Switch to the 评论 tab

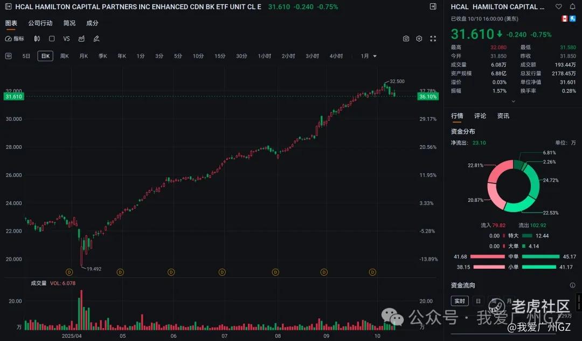pyautogui.click(x=480, y=116)
